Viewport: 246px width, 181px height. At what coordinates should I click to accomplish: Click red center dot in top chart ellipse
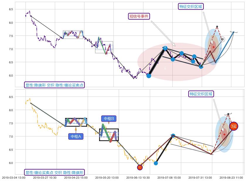pos(213,47)
